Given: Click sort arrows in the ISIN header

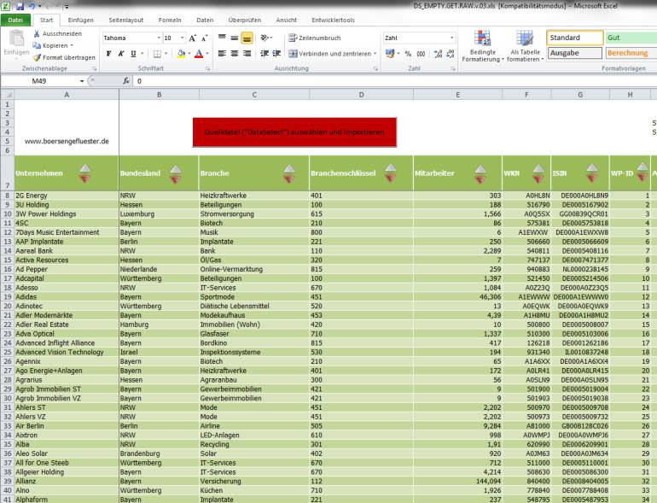Looking at the screenshot, I should coord(592,173).
